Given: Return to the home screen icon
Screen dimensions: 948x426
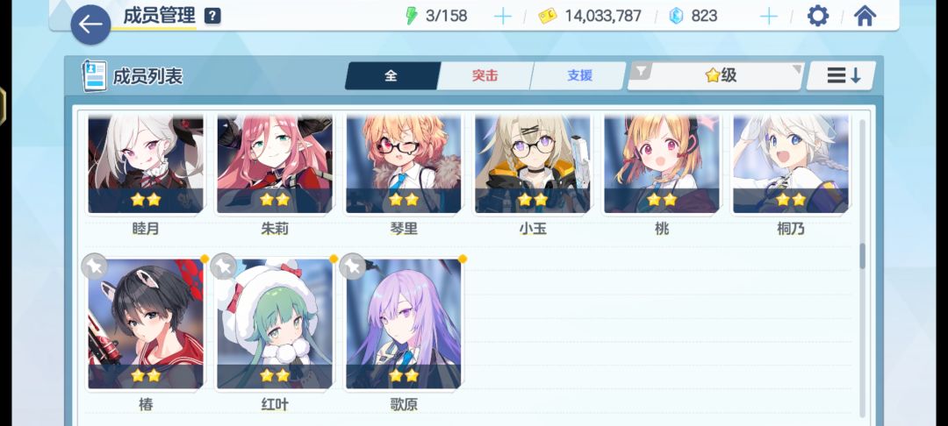Looking at the screenshot, I should [x=865, y=16].
